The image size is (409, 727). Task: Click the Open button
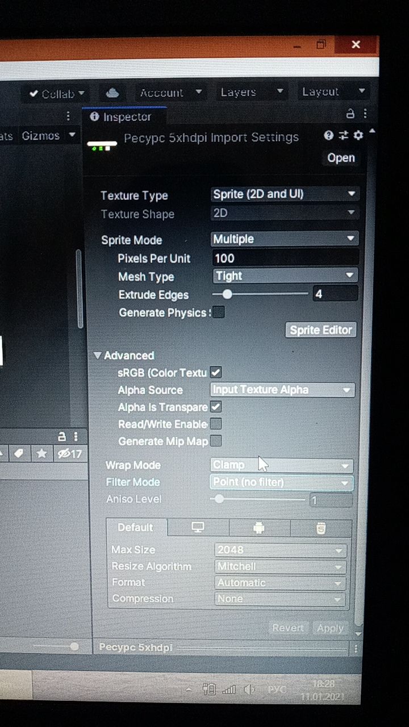point(341,158)
